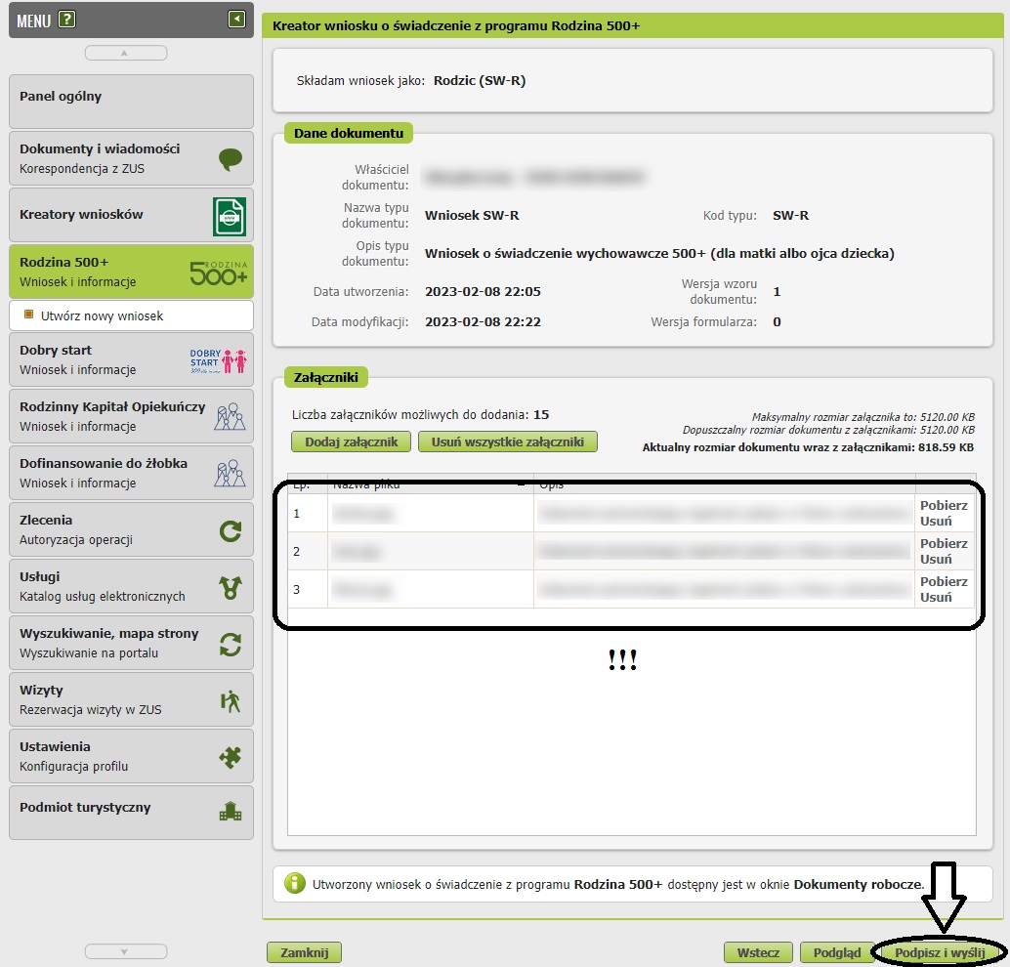Click the Zlecenia refresh arrow icon

pyautogui.click(x=230, y=530)
